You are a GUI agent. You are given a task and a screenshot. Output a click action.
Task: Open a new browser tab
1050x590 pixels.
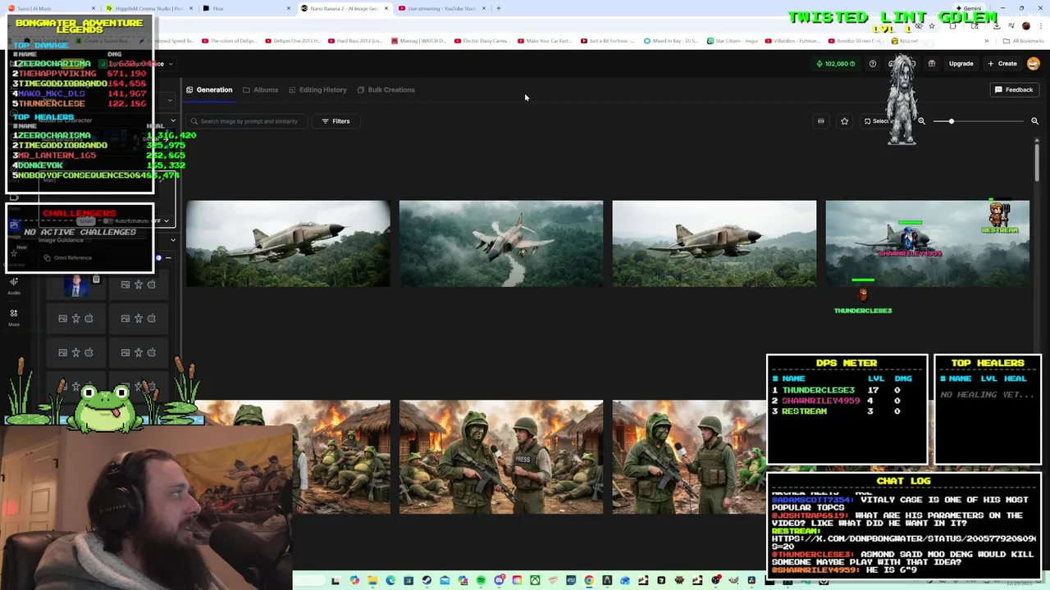coord(499,8)
